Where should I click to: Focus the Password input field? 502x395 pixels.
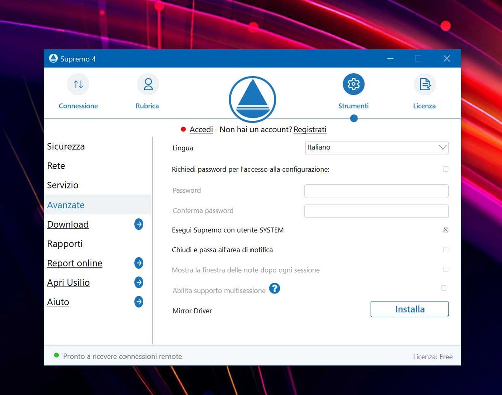(x=376, y=191)
